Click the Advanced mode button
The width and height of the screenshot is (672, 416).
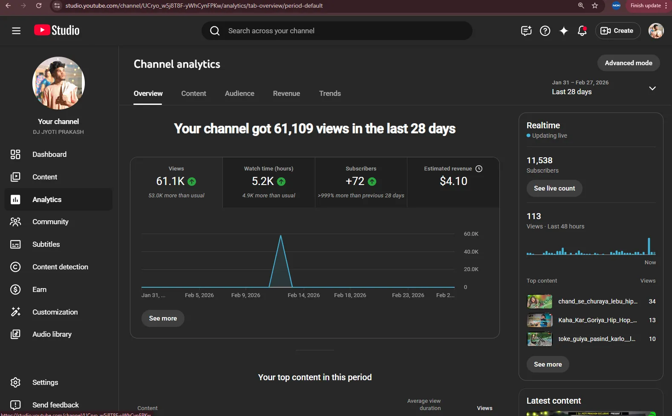click(629, 63)
